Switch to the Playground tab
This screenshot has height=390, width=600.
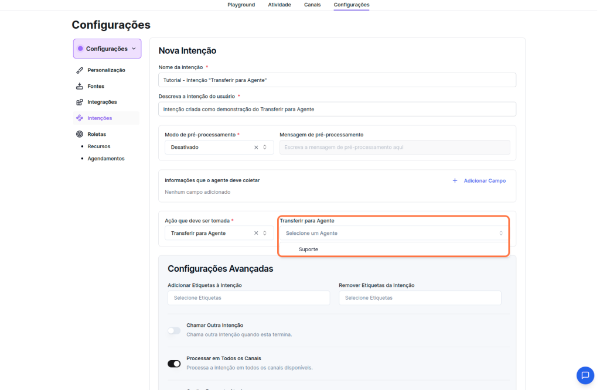tap(241, 5)
